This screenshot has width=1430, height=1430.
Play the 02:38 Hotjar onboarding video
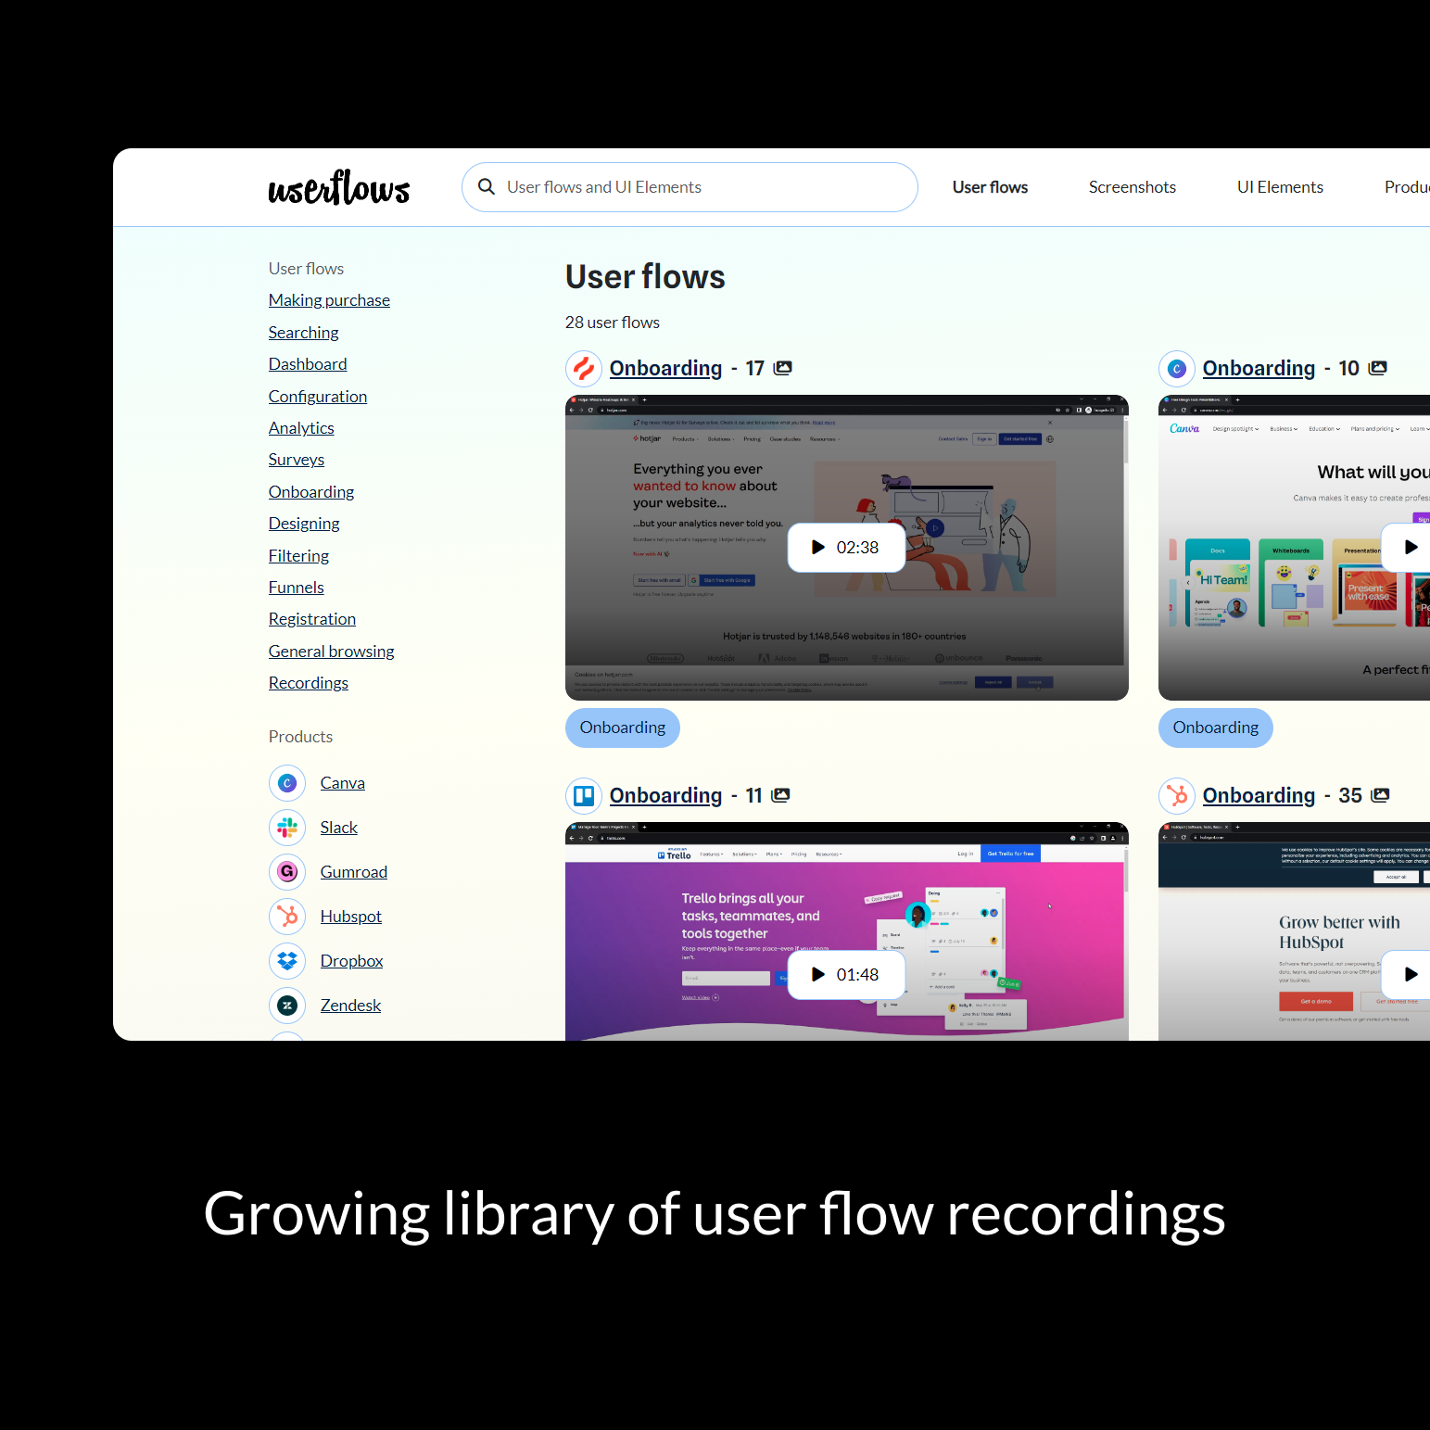(x=846, y=548)
